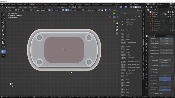This screenshot has width=175, height=98.
Task: Expand the Grease Pencil subpanel
Action: (x=152, y=93)
